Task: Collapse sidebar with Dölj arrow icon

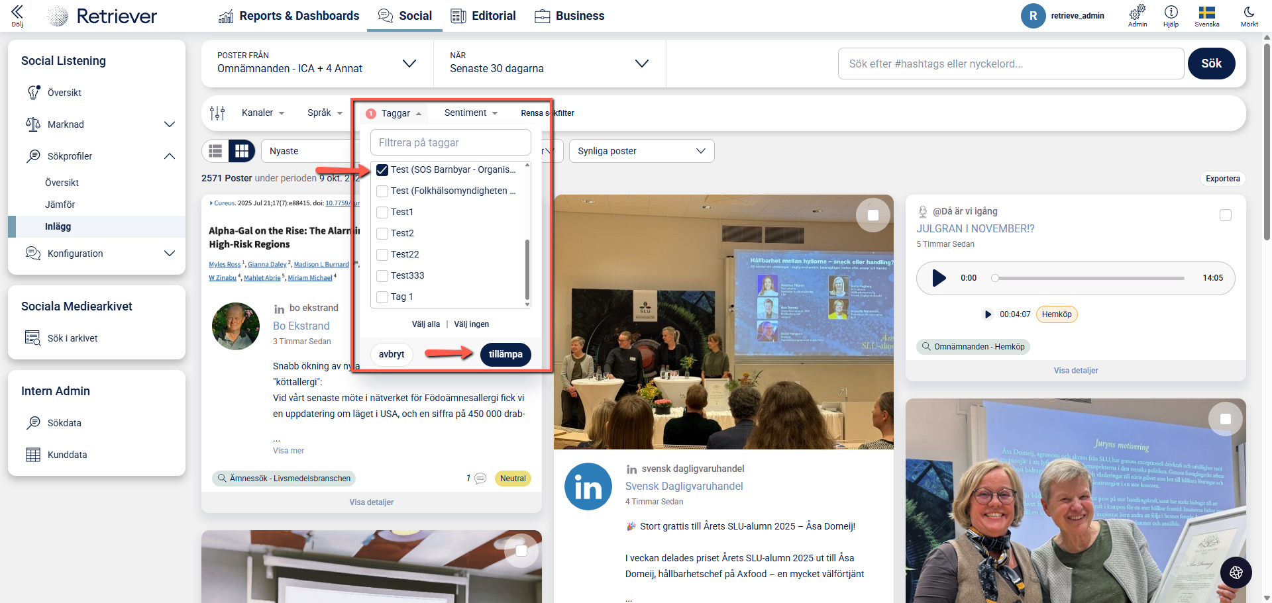Action: 17,12
